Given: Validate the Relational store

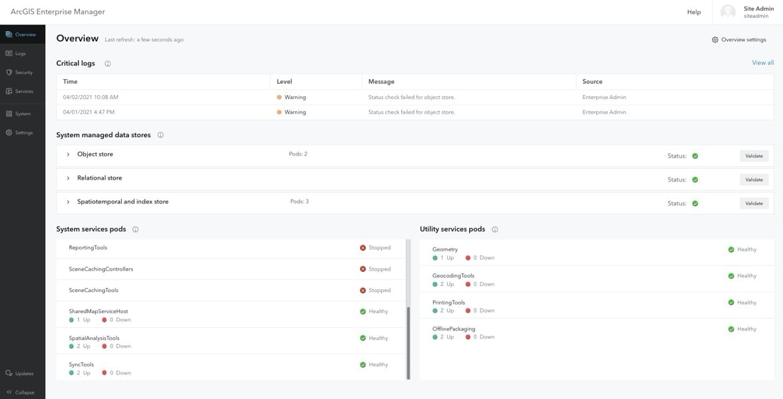Looking at the screenshot, I should coord(754,180).
